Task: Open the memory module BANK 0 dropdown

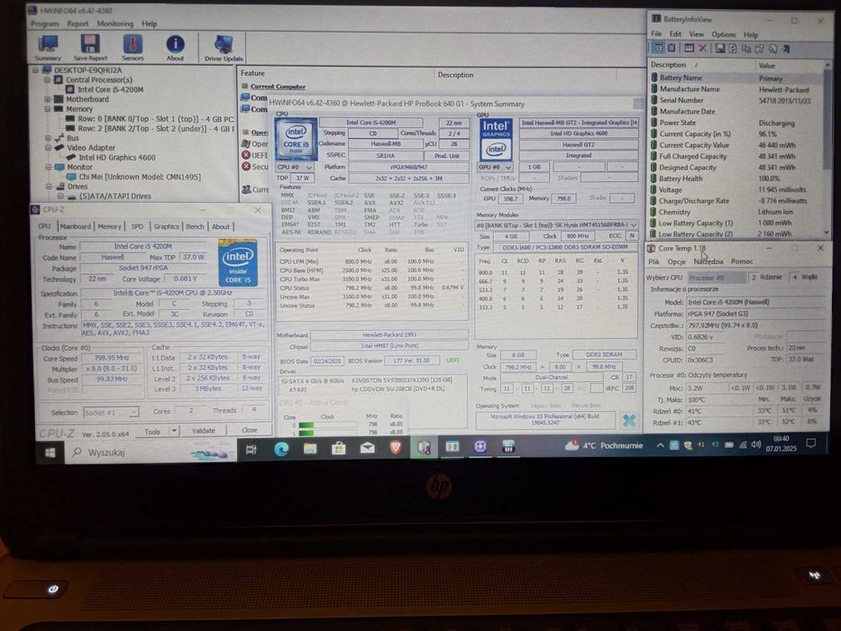Action: [557, 224]
